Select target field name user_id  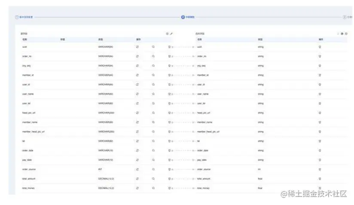point(201,85)
